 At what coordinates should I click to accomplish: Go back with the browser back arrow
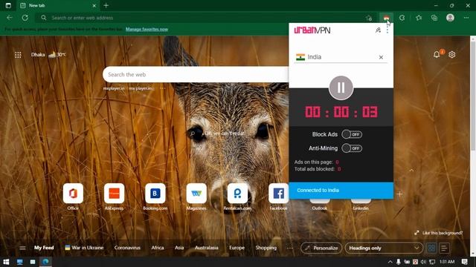click(x=10, y=18)
